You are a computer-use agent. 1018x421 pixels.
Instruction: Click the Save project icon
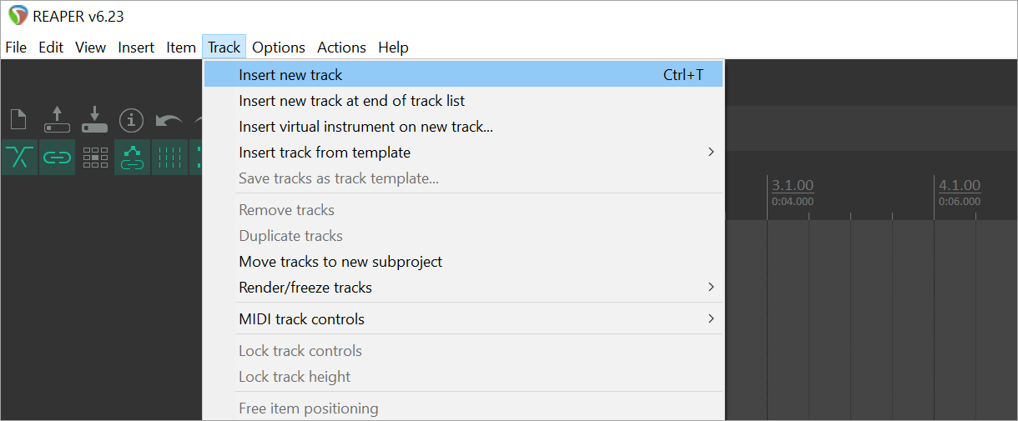point(94,120)
